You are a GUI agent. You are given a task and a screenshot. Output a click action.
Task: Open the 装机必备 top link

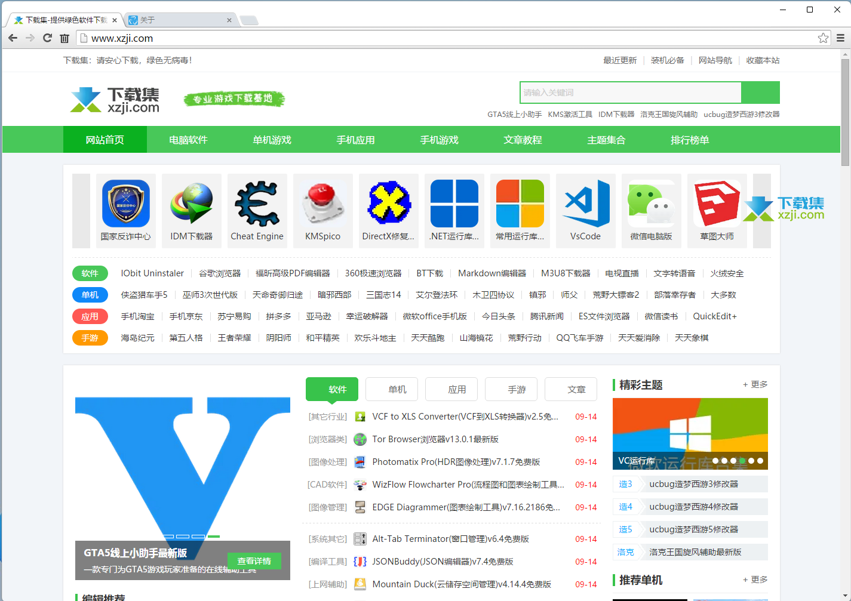point(668,60)
